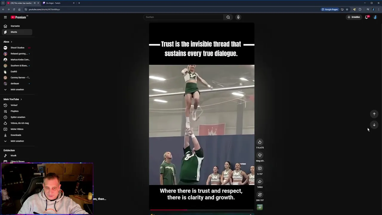Go to the YouTube Premium logo home
382x215 pixels.
tap(19, 17)
